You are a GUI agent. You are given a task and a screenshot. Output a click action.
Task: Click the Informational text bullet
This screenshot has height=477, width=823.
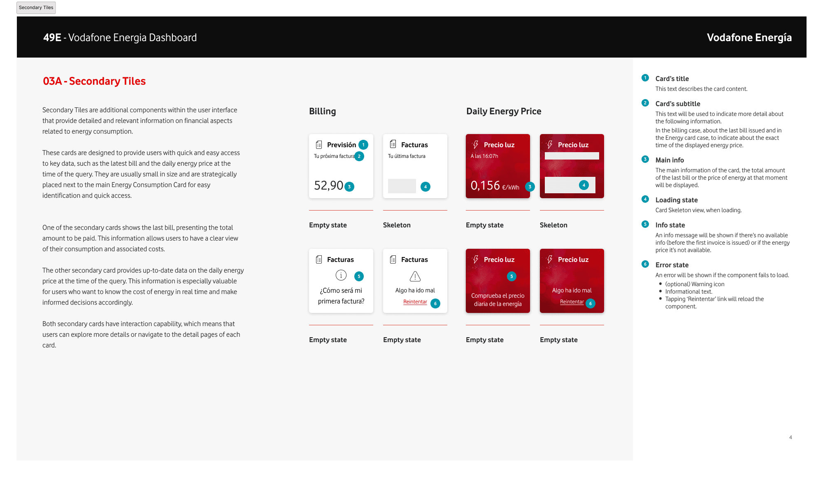click(689, 292)
